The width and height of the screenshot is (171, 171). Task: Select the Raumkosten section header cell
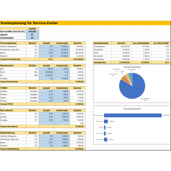[13, 66]
